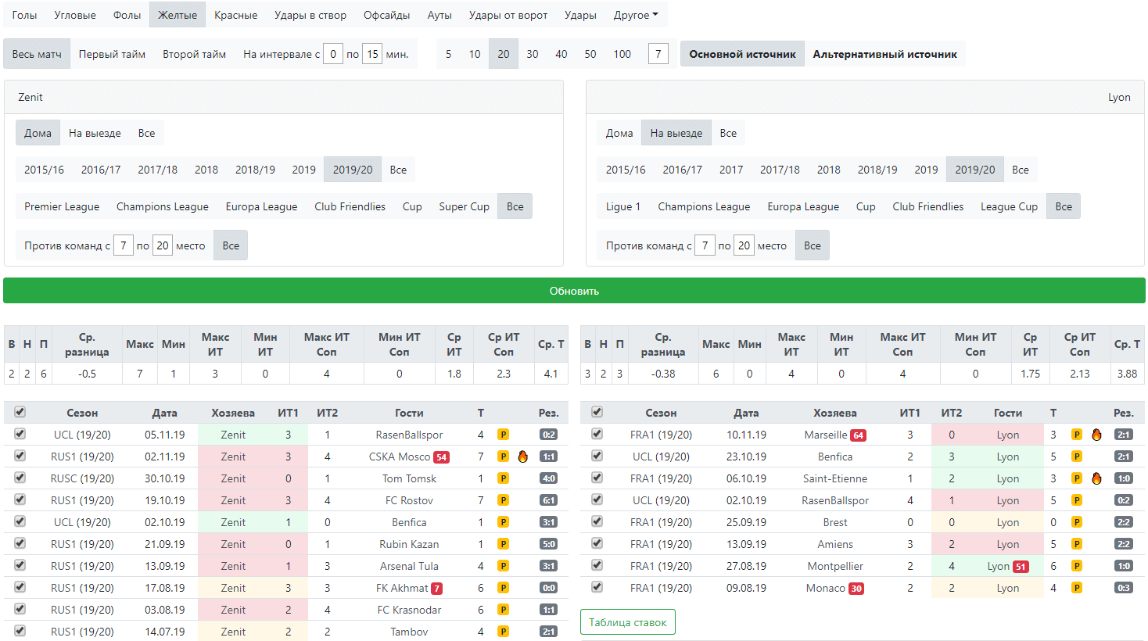Viewport: 1148px width, 641px height.
Task: Uncheck the Marseille vs Lyon 10.11.19 row
Action: click(597, 434)
